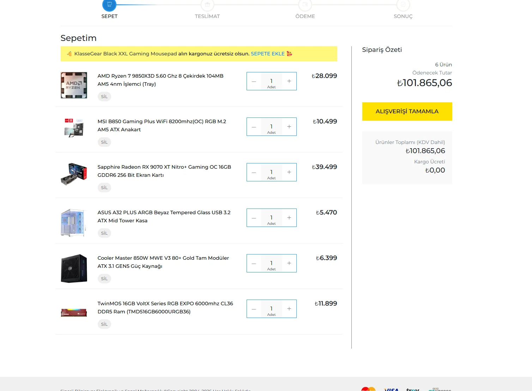Screen dimensions: 532x391
Task: Remove TwinMOS RAM with SİL button
Action: pos(104,324)
